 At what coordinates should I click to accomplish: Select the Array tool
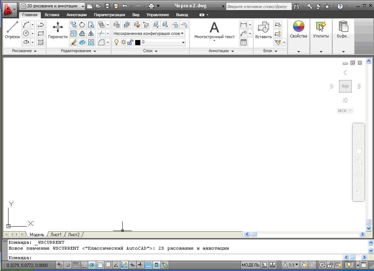point(91,42)
